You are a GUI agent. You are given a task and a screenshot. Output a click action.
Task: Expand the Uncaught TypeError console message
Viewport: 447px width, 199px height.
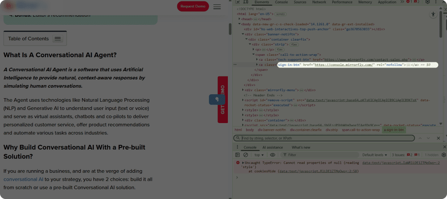tap(243, 163)
